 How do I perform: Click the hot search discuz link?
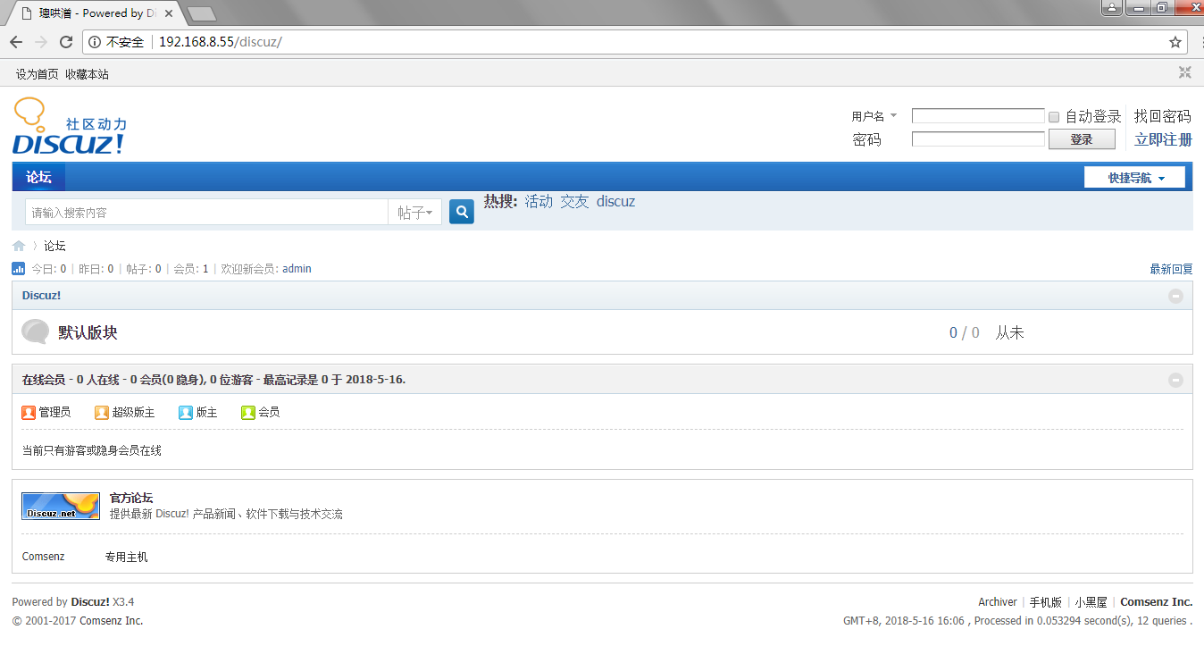point(615,202)
